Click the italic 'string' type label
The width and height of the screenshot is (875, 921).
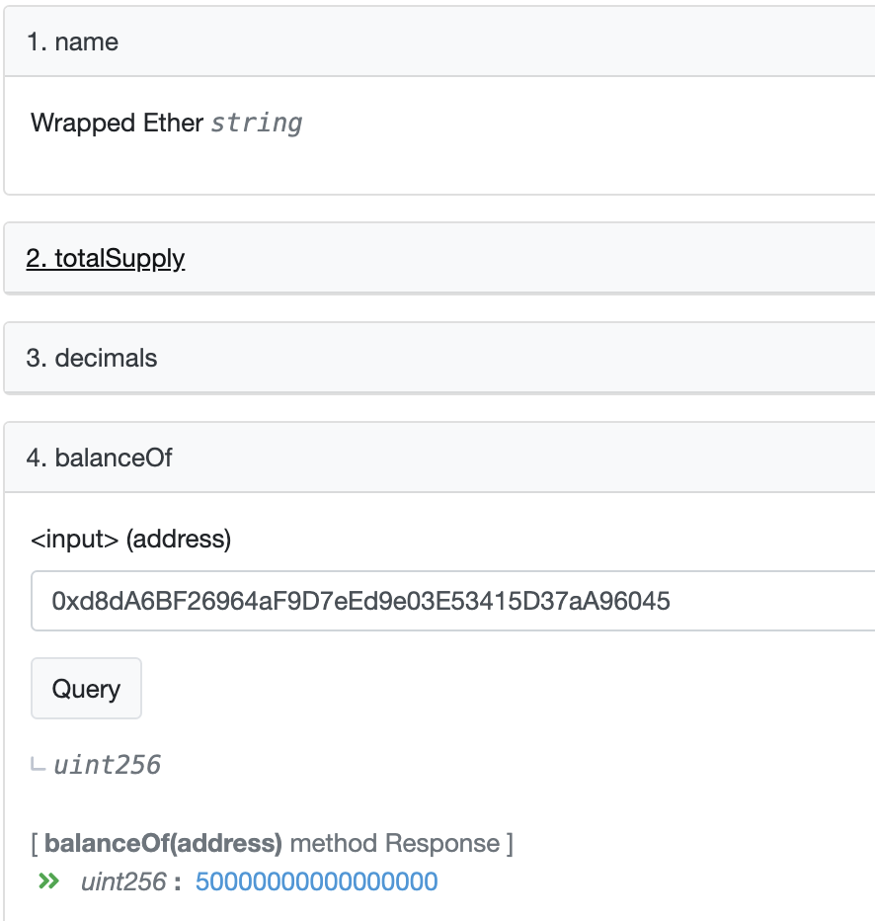coord(257,124)
